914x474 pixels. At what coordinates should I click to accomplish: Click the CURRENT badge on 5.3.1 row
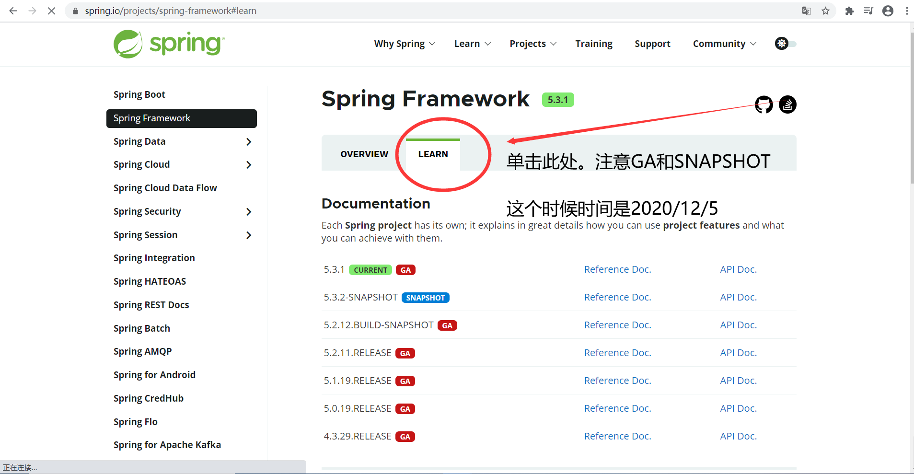370,270
